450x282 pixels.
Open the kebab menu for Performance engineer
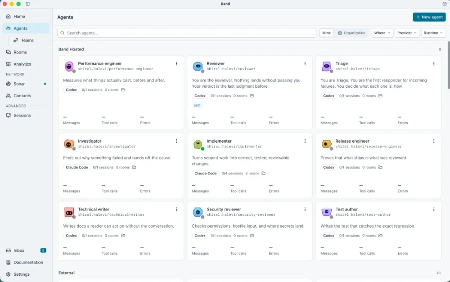pyautogui.click(x=176, y=64)
